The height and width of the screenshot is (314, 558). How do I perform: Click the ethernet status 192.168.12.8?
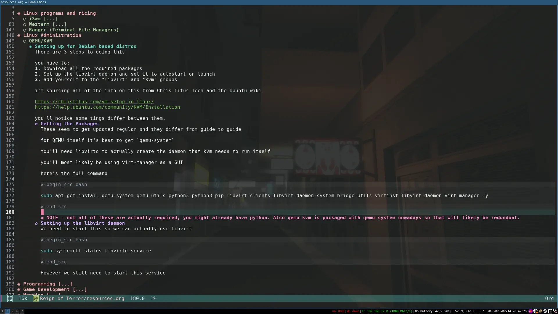(x=387, y=311)
